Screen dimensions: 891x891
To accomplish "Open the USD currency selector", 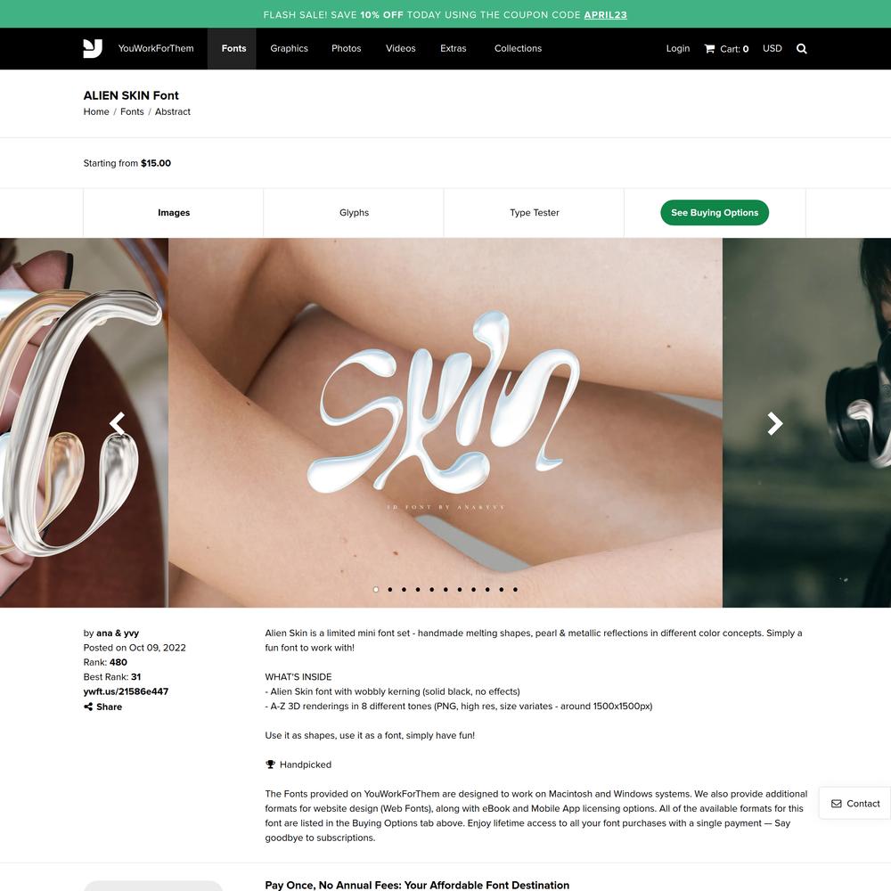I will [x=772, y=48].
